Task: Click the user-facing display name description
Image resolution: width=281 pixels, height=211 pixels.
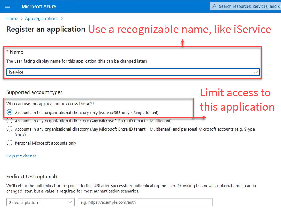Action: tap(77, 61)
